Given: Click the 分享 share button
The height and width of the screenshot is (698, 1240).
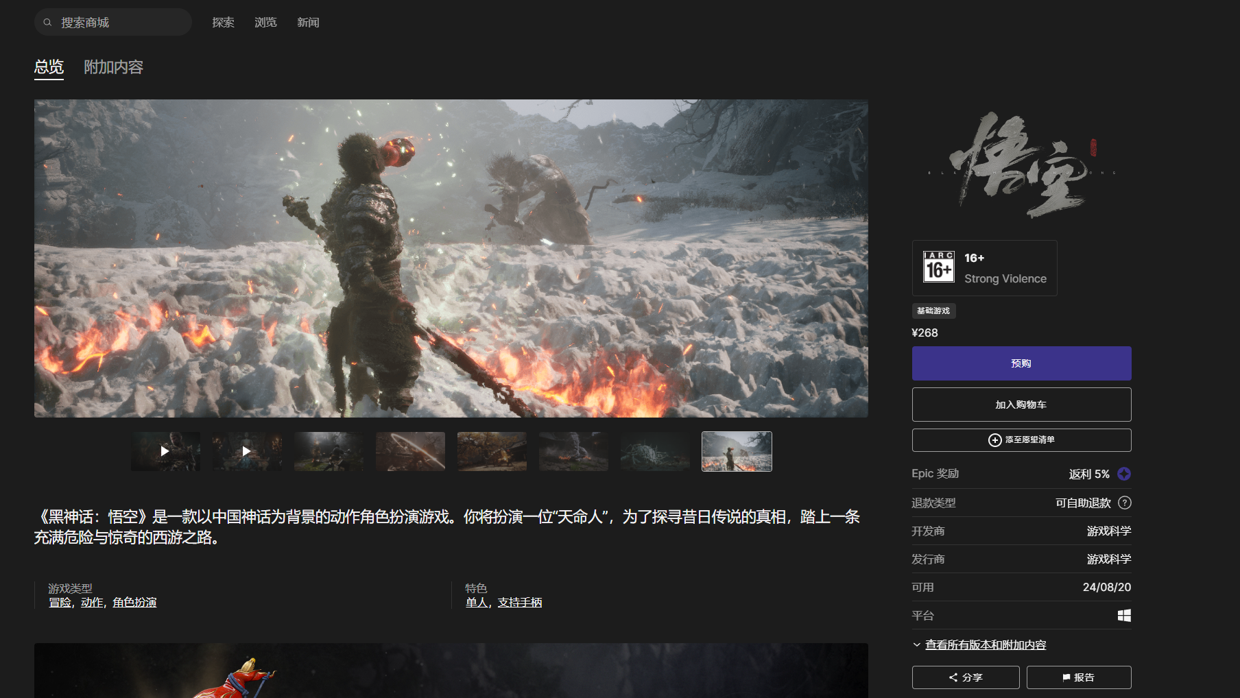Looking at the screenshot, I should pyautogui.click(x=966, y=677).
